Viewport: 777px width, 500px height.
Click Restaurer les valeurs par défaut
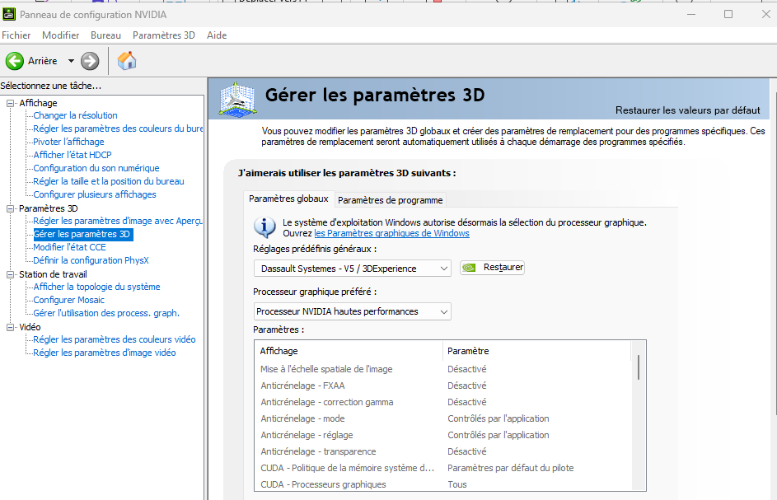point(687,110)
